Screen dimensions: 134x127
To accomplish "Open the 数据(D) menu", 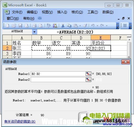I will [x=108, y=12].
